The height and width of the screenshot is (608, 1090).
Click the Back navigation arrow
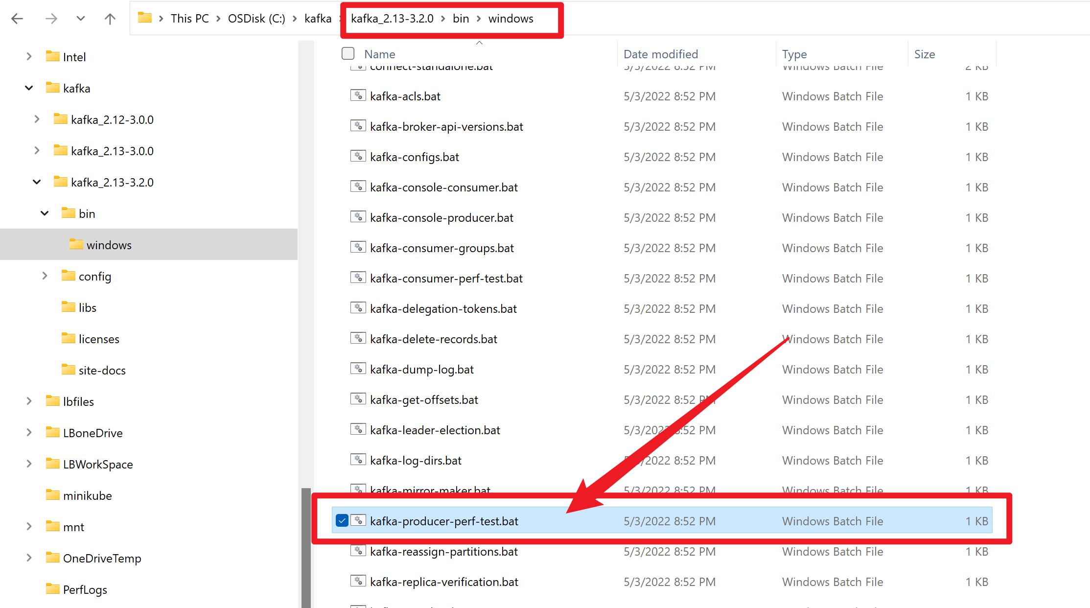click(x=17, y=19)
